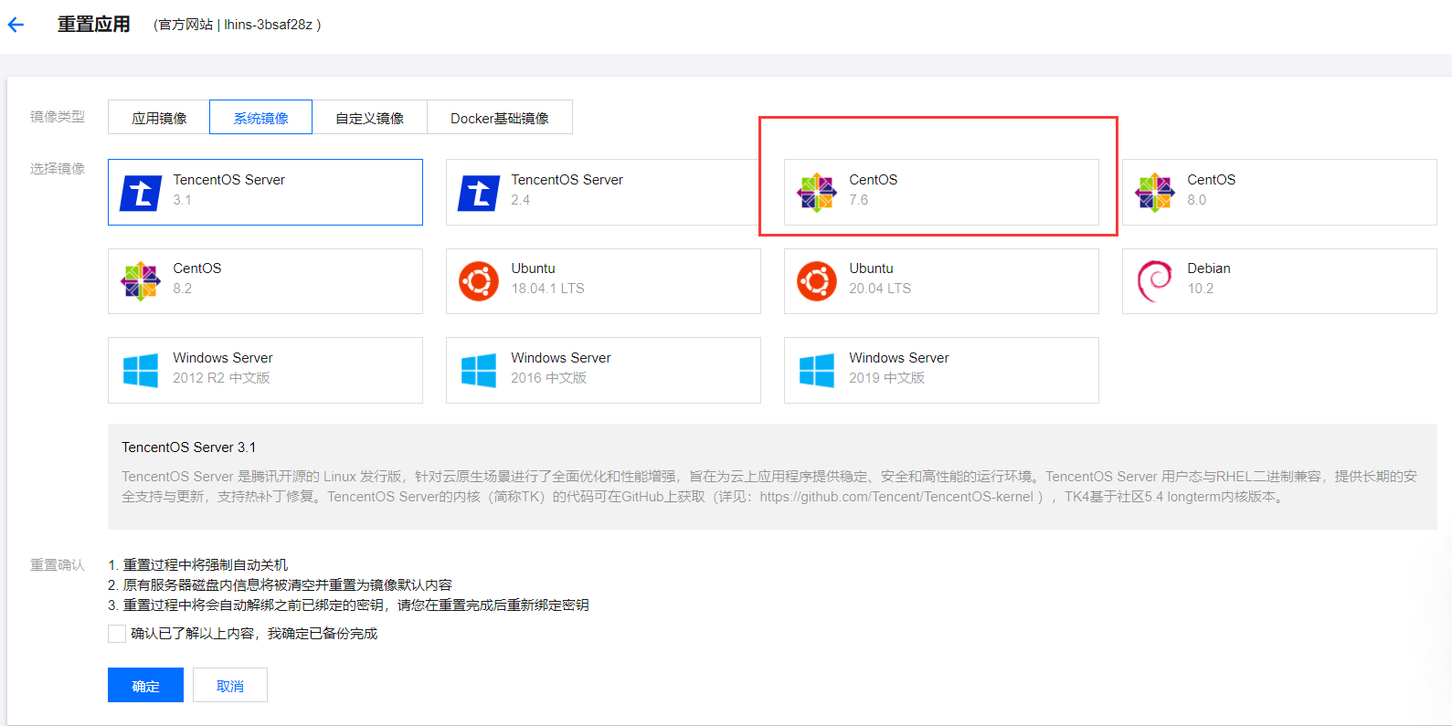Select the TencentOS Server 3.1 image card
1452x726 pixels.
click(265, 193)
